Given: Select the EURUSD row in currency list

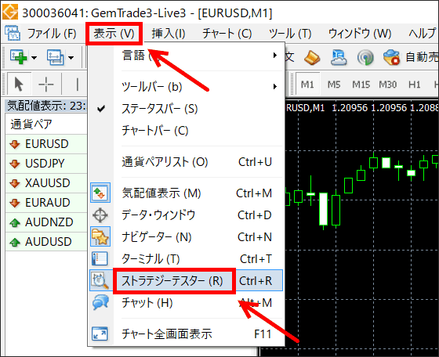Looking at the screenshot, I should coord(46,144).
